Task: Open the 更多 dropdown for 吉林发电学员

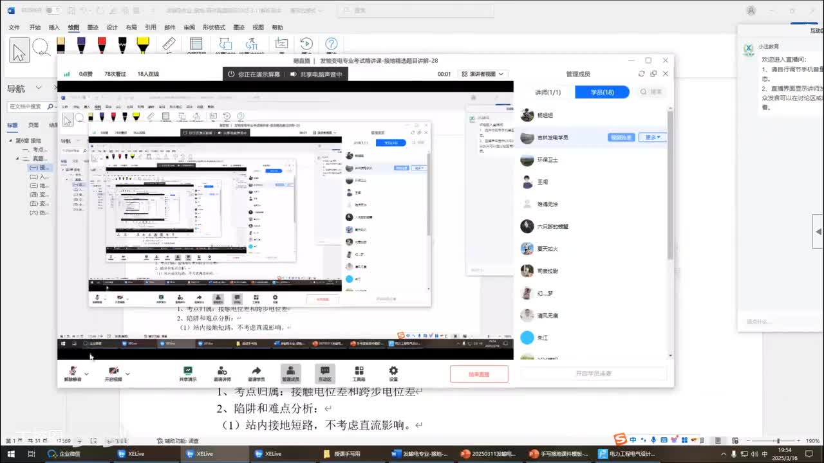Action: click(x=653, y=137)
